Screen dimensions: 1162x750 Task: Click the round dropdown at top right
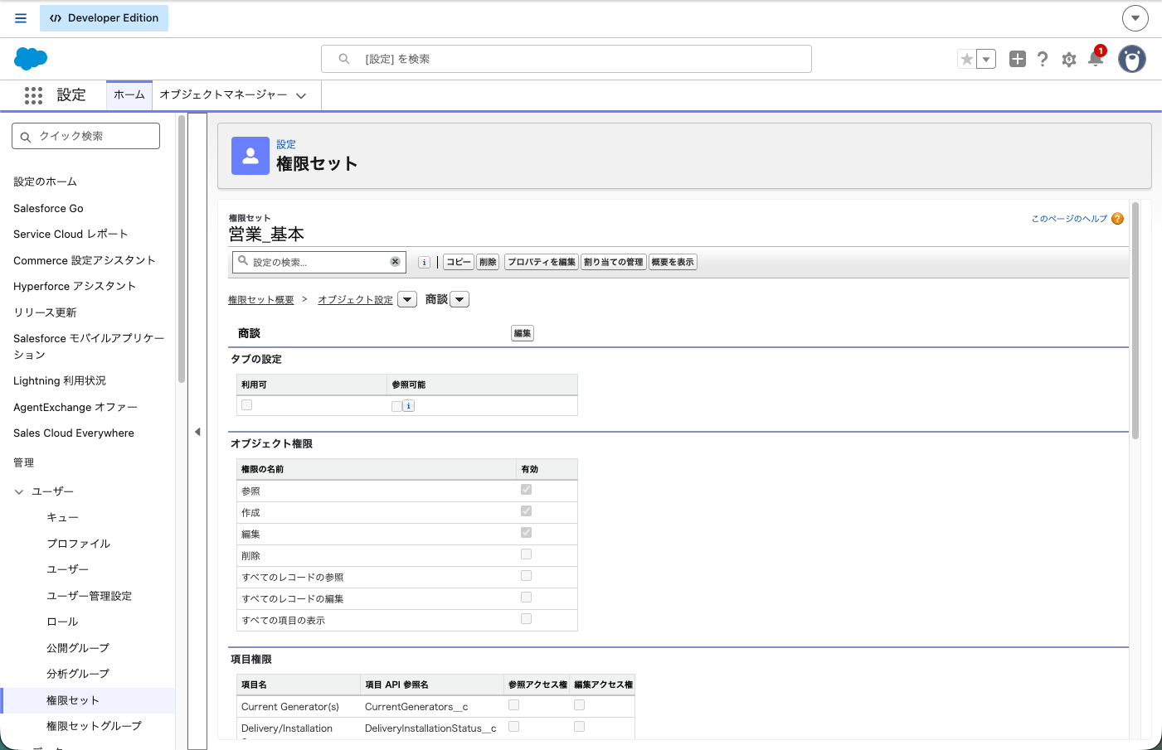click(x=1135, y=17)
